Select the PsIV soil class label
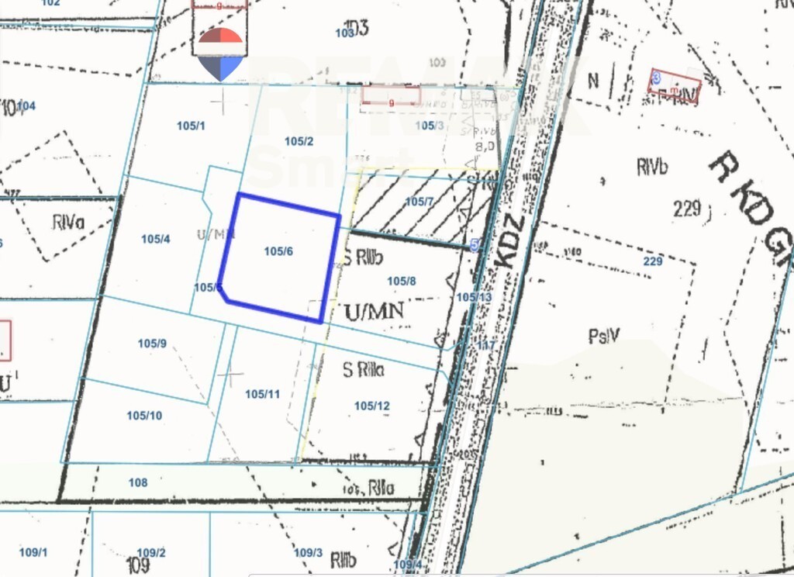Screen dimensions: 794x577 pyautogui.click(x=604, y=336)
